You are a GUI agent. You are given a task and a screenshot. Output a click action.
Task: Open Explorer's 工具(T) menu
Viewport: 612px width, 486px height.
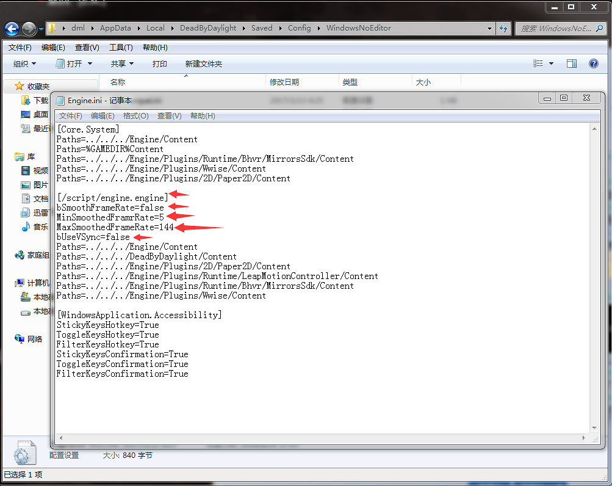121,48
